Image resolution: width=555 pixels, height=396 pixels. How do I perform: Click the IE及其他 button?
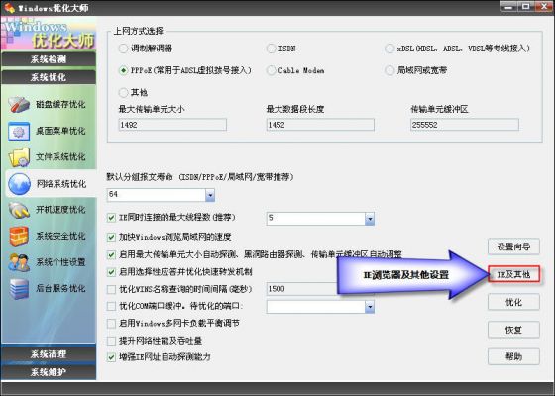click(x=513, y=274)
